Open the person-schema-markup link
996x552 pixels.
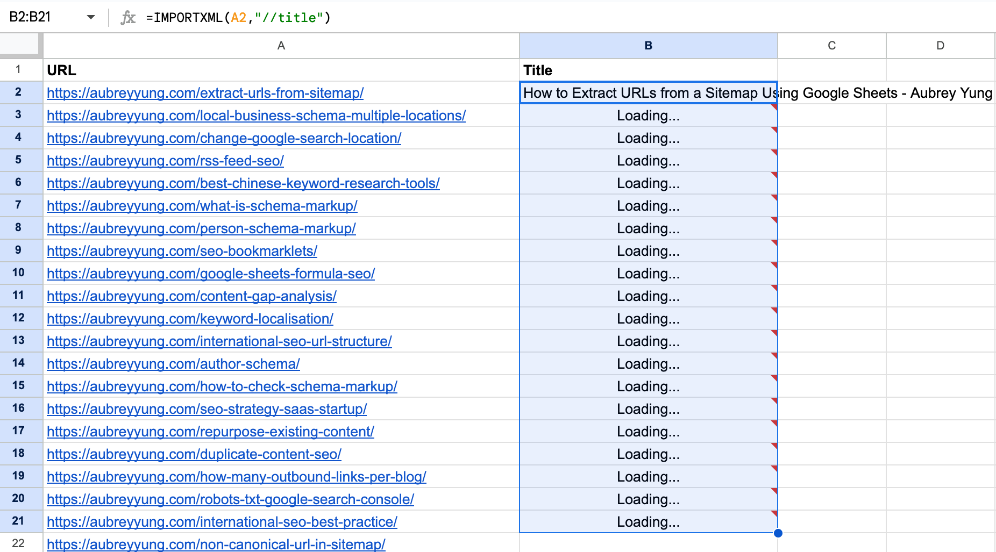(x=202, y=228)
